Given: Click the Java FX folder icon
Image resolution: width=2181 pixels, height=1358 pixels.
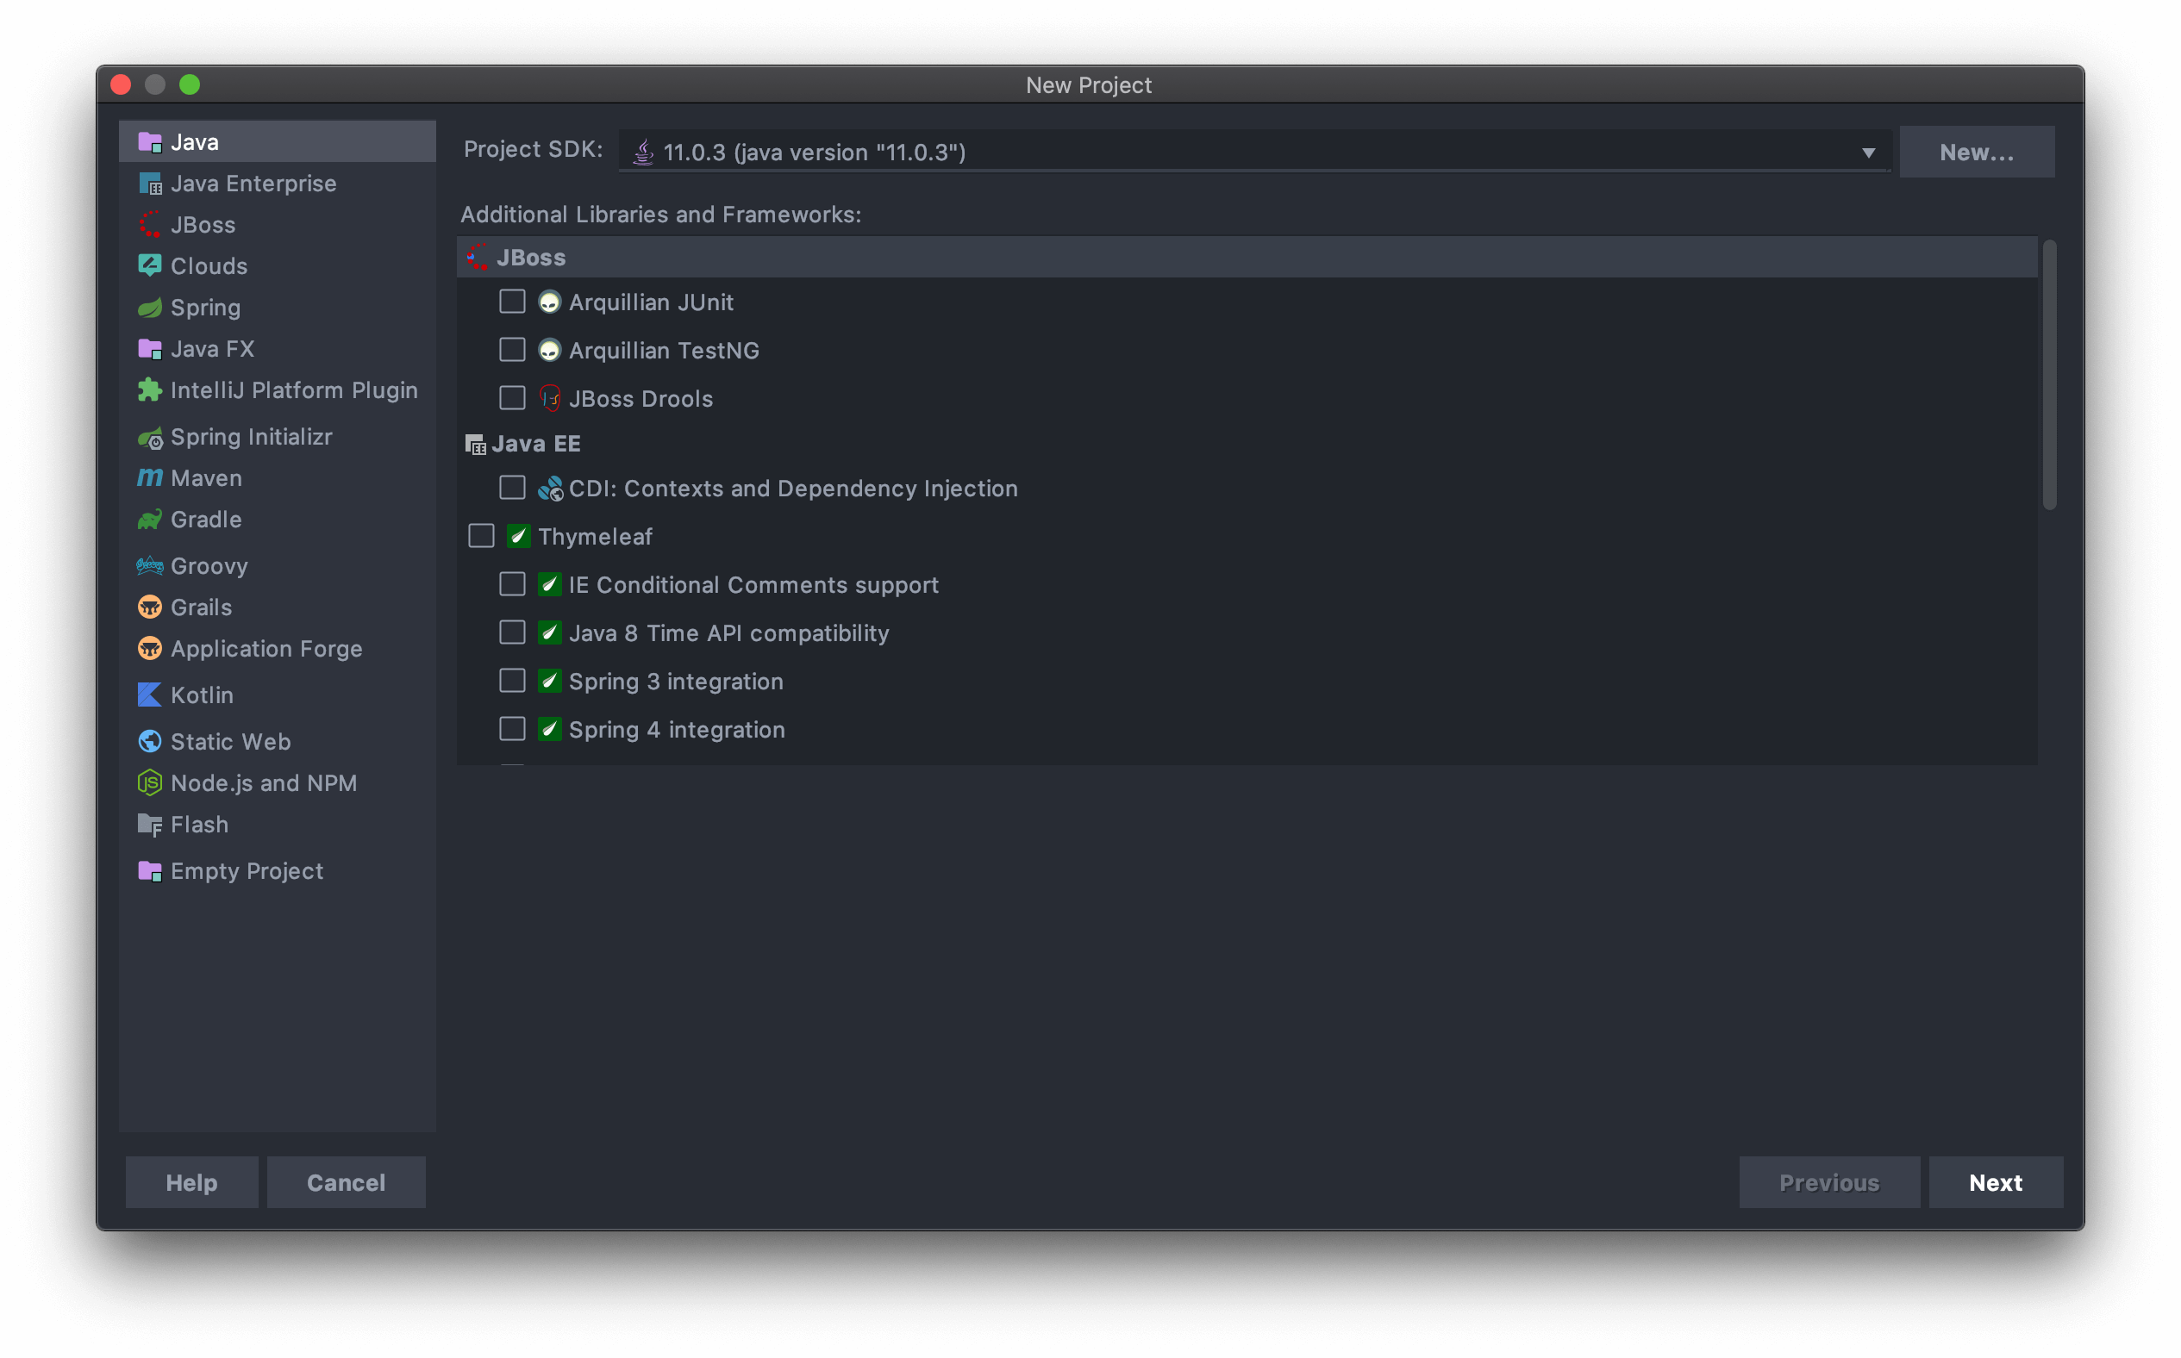Looking at the screenshot, I should 149,348.
